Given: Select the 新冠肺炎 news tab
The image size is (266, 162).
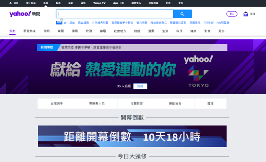Looking at the screenshot, I should pyautogui.click(x=30, y=31).
